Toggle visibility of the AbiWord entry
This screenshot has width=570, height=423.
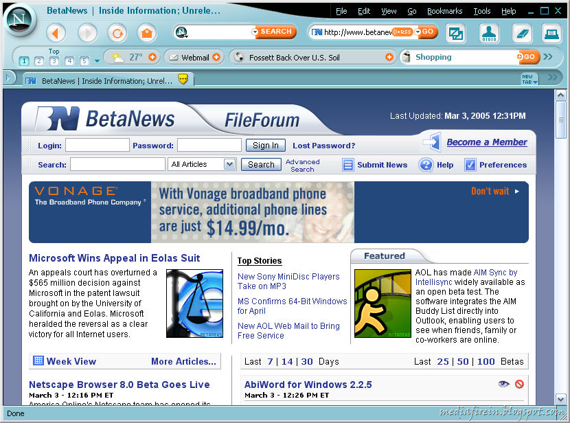pos(503,384)
